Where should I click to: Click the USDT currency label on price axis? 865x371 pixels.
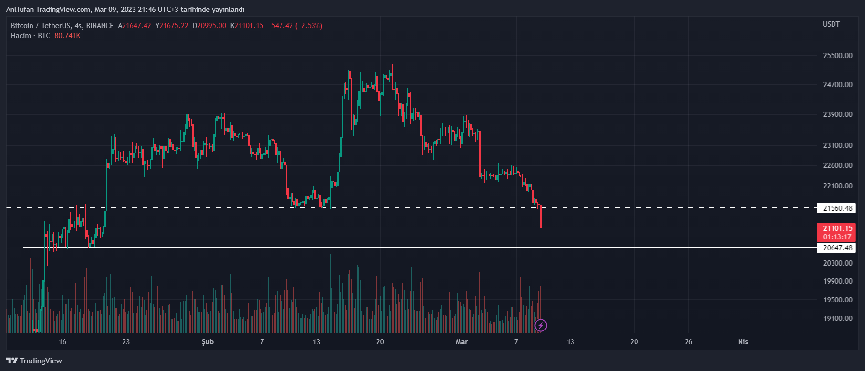pos(831,24)
